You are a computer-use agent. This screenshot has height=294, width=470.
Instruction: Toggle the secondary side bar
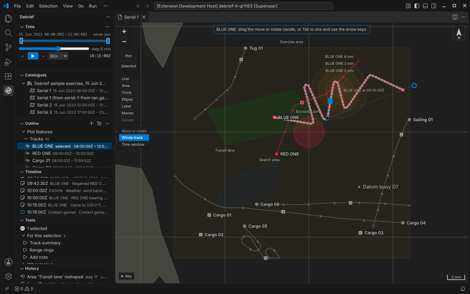click(434, 6)
